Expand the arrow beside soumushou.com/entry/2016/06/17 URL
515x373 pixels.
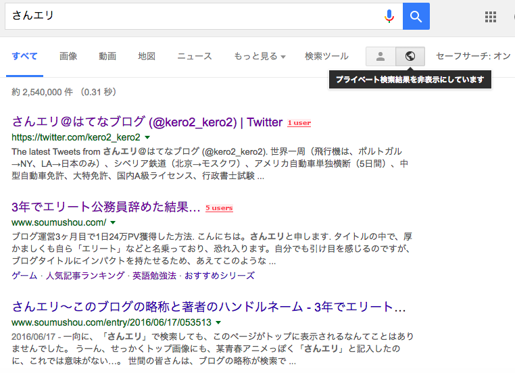point(218,322)
